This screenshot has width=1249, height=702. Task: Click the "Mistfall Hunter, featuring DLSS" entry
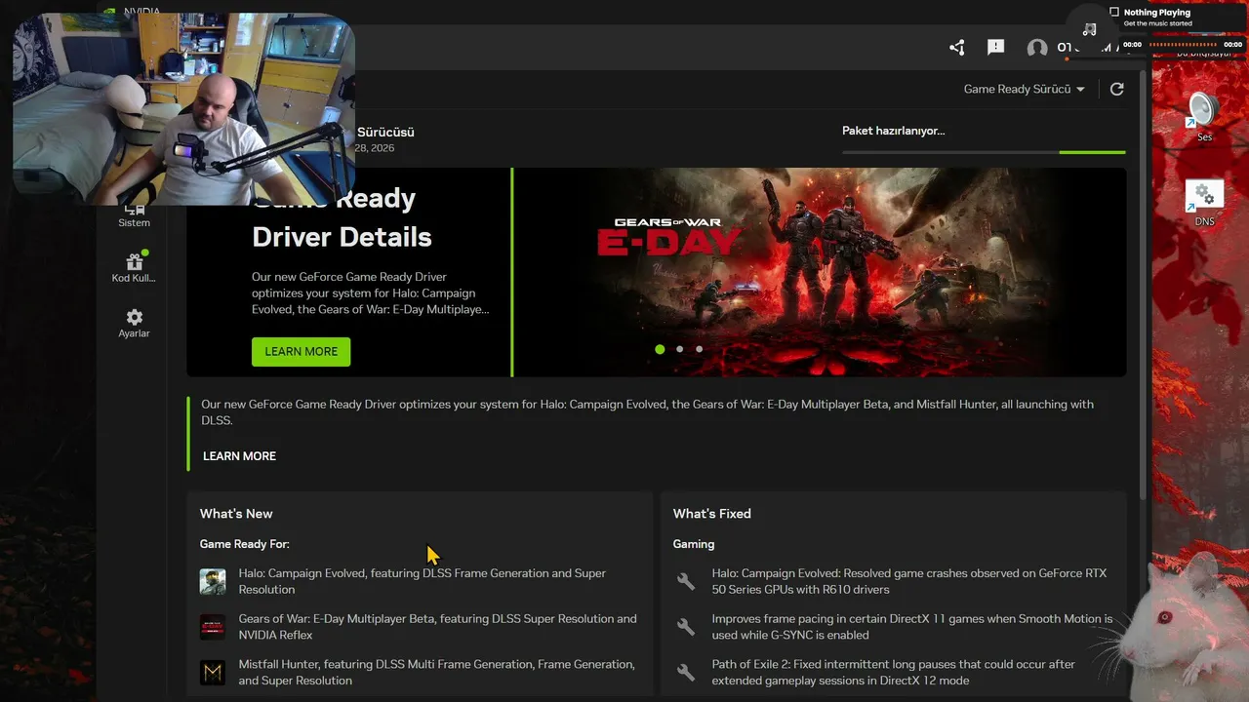(437, 672)
